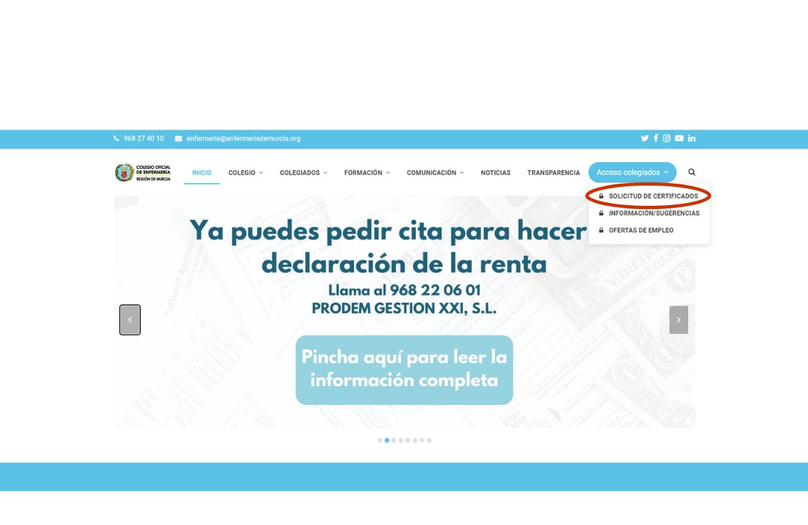The width and height of the screenshot is (808, 525).
Task: Click the search magnifier icon
Action: (x=691, y=173)
